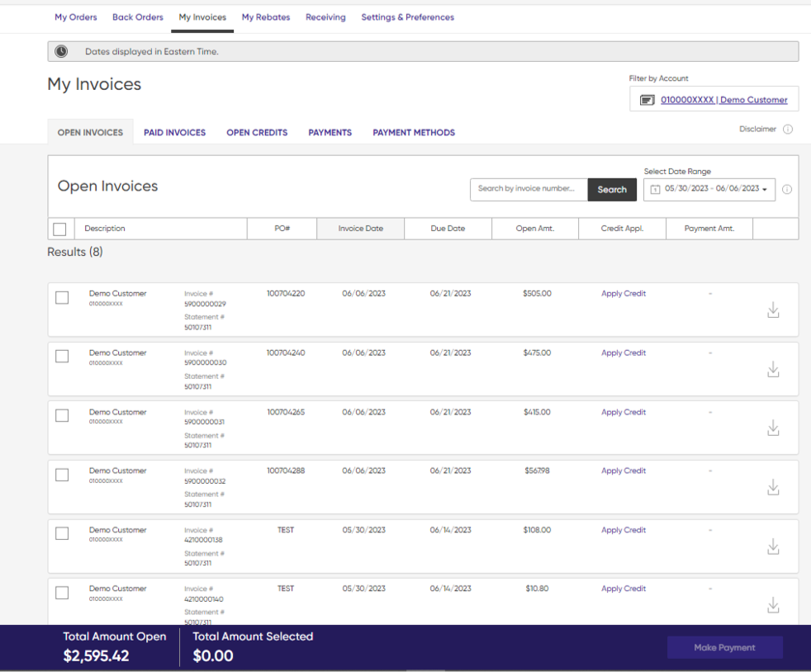Open the Select Date Range dropdown
811x672 pixels.
click(x=709, y=189)
